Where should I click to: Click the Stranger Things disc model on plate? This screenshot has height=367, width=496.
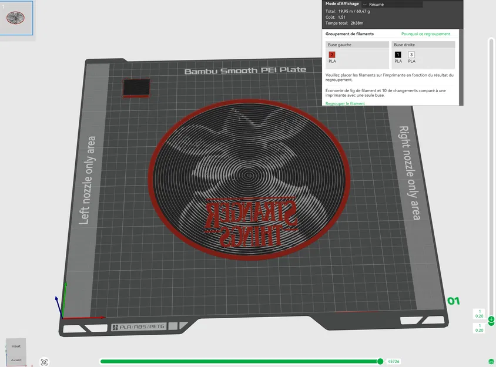pos(249,180)
